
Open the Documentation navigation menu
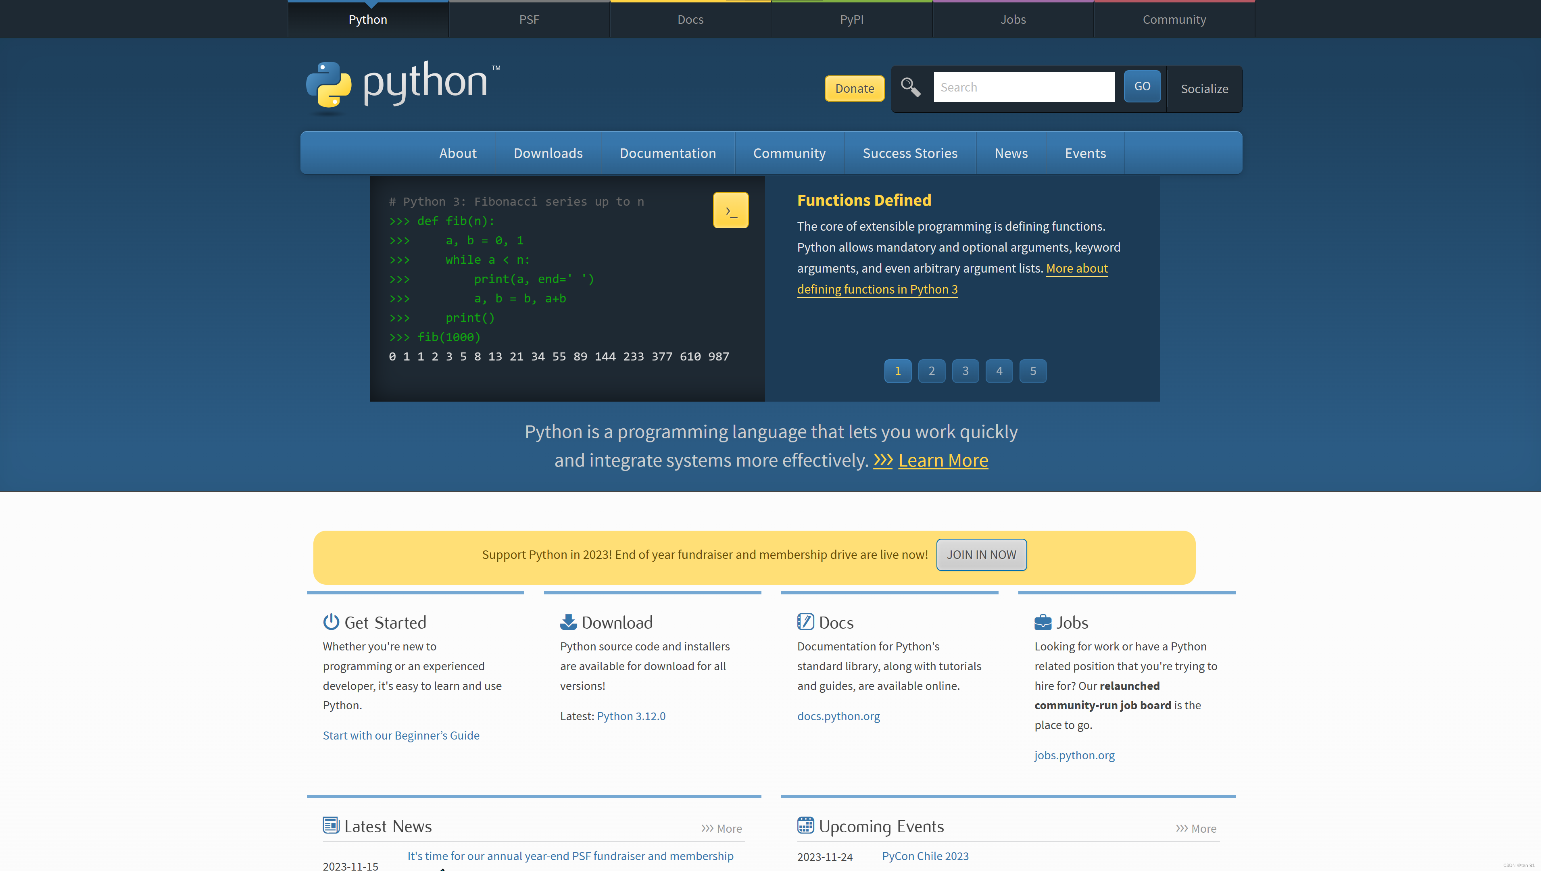[667, 153]
